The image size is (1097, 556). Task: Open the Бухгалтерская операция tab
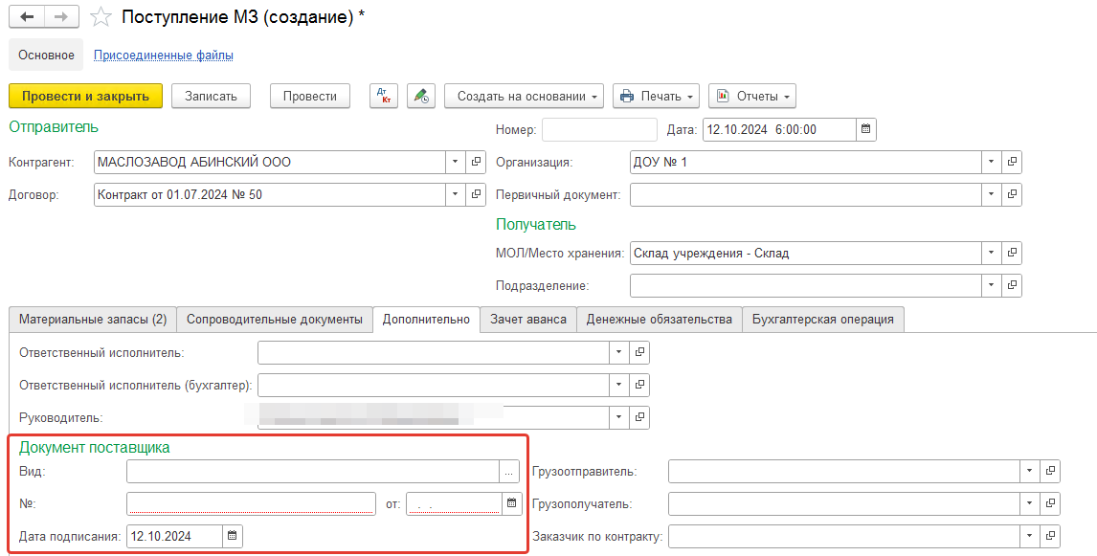click(x=822, y=320)
